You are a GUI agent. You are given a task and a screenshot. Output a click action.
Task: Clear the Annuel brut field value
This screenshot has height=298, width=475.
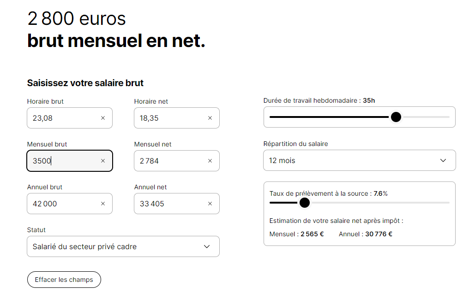tap(103, 204)
